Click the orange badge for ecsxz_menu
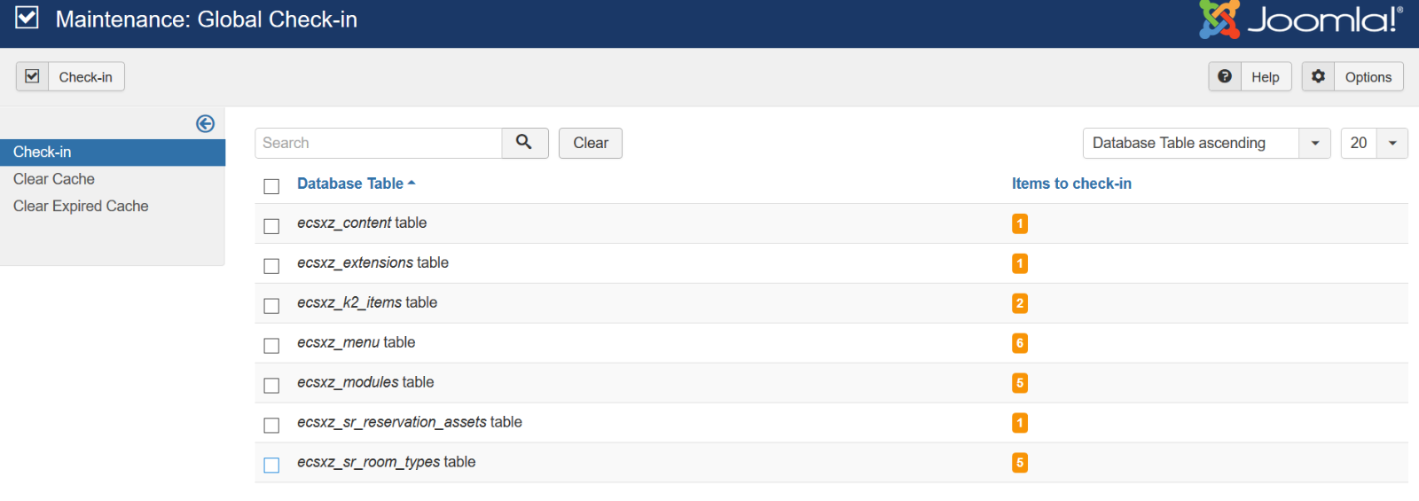 coord(1019,343)
